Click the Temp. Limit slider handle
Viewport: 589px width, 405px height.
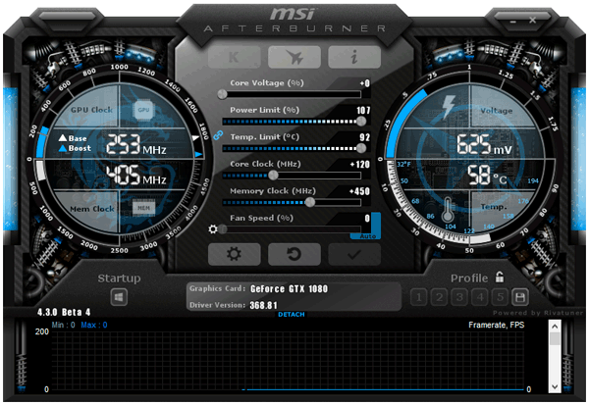[x=361, y=148]
